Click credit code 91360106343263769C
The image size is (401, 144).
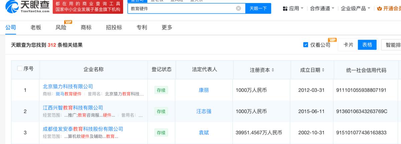pyautogui.click(x=362, y=111)
